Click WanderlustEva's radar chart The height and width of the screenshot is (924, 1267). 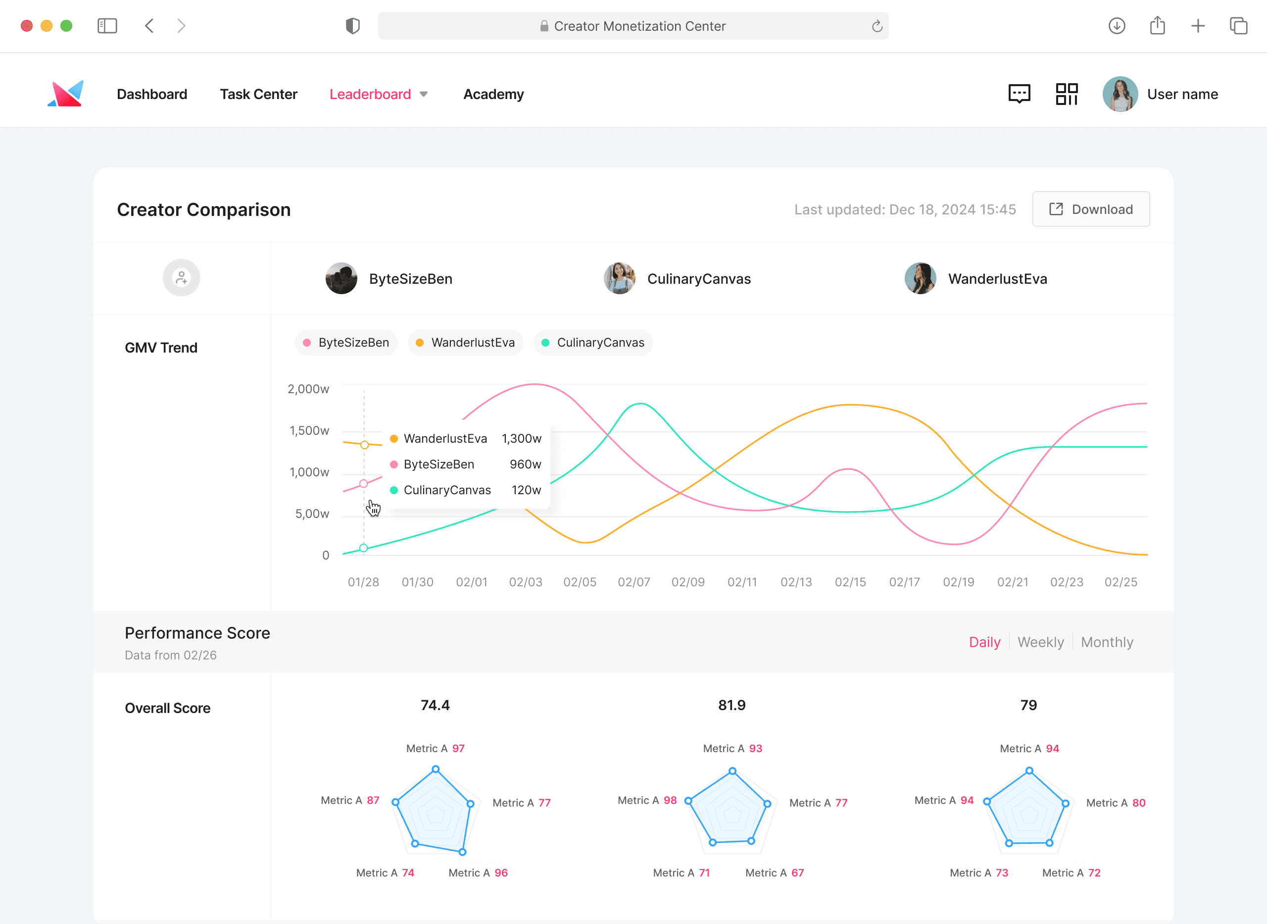[1029, 810]
